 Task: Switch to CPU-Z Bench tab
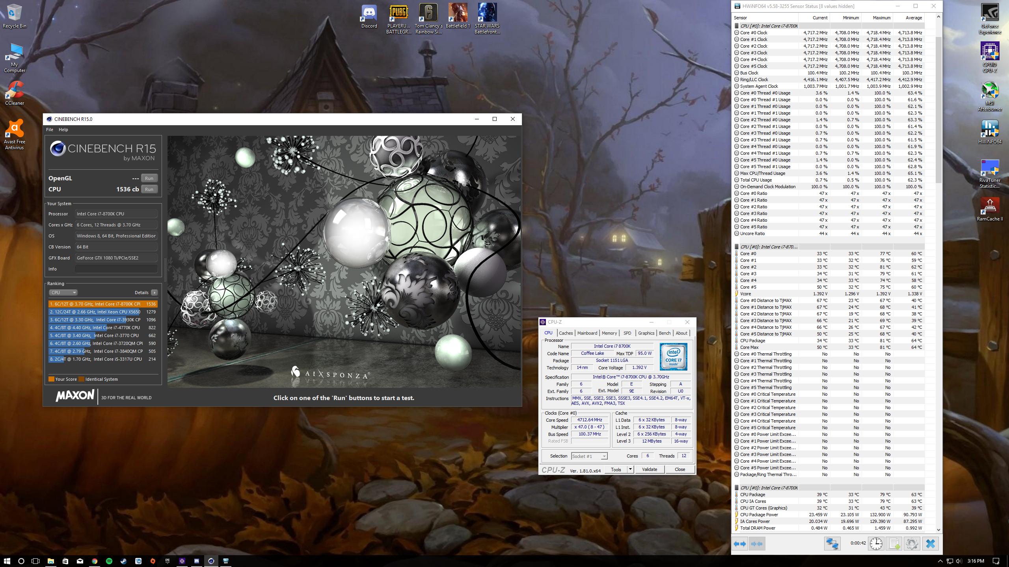(x=665, y=333)
